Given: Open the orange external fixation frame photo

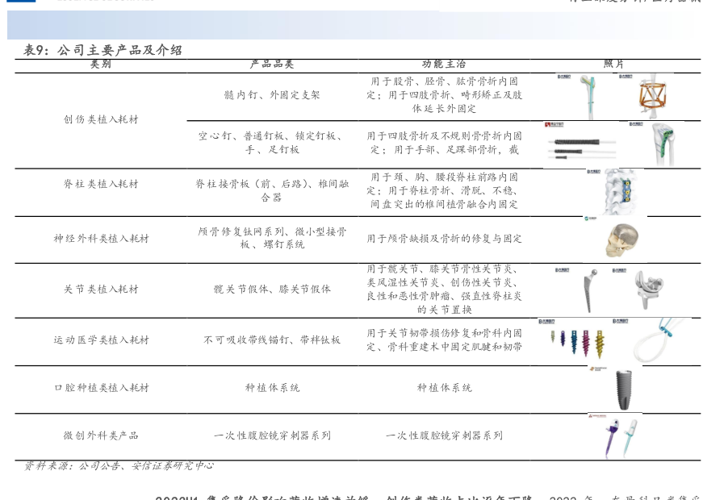Looking at the screenshot, I should (x=646, y=96).
